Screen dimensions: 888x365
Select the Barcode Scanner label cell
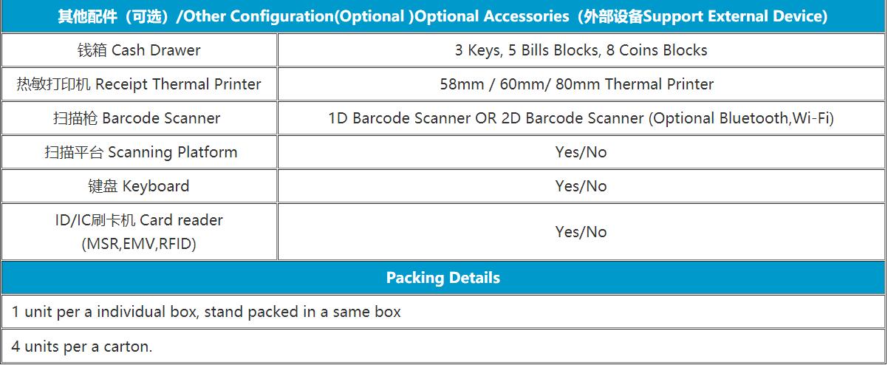pos(139,118)
